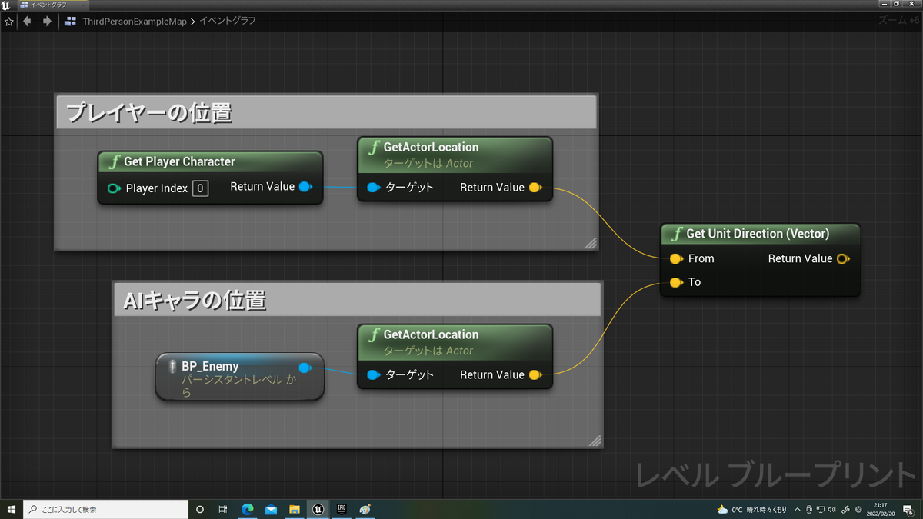The width and height of the screenshot is (923, 519).
Task: Click the forward navigation arrow
Action: click(x=46, y=21)
